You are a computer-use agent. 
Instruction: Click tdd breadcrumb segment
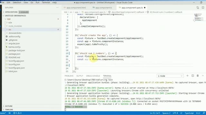pos(66,12)
